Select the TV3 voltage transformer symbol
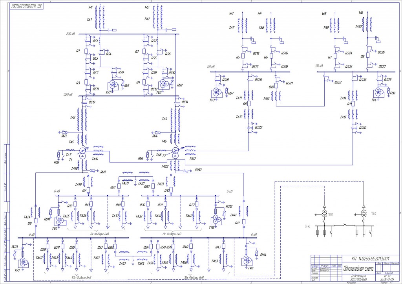 point(217,93)
